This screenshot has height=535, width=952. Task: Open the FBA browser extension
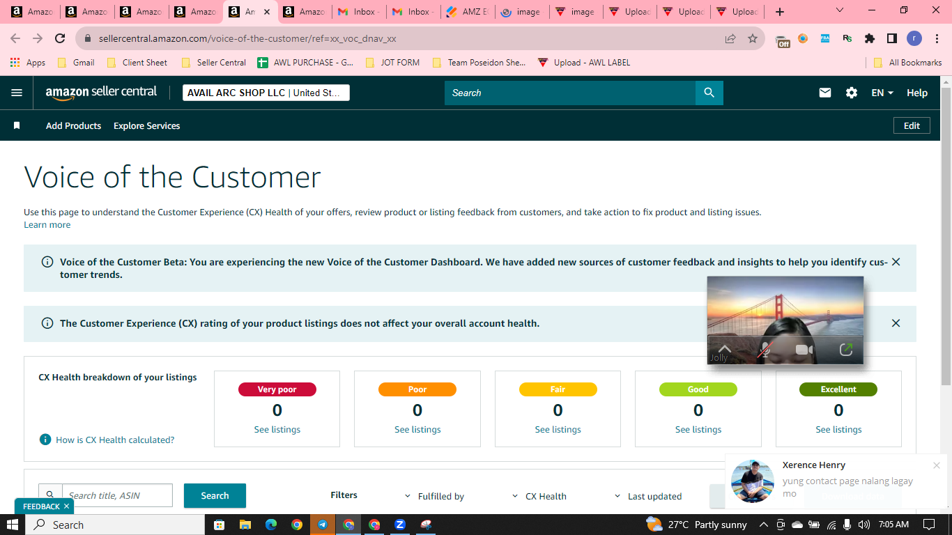[825, 39]
